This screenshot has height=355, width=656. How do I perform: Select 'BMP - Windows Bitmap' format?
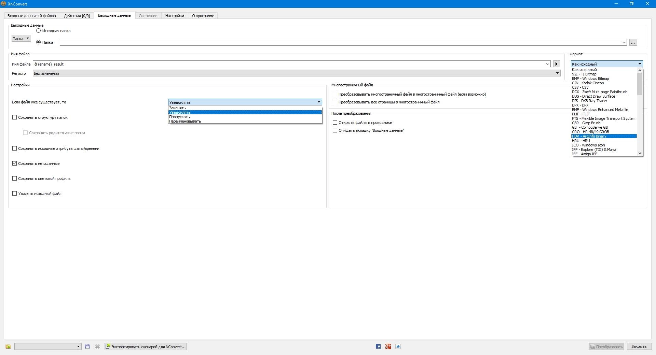[604, 79]
